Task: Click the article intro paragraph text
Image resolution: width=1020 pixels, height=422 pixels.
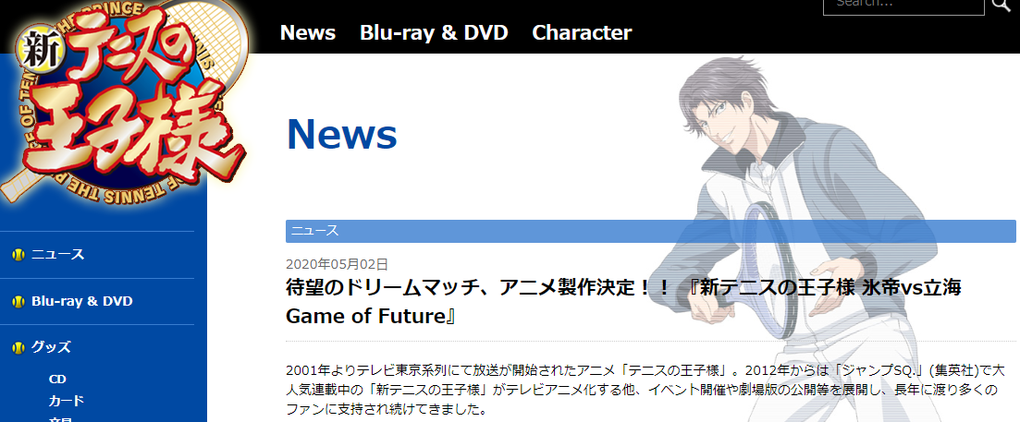Action: 646,391
